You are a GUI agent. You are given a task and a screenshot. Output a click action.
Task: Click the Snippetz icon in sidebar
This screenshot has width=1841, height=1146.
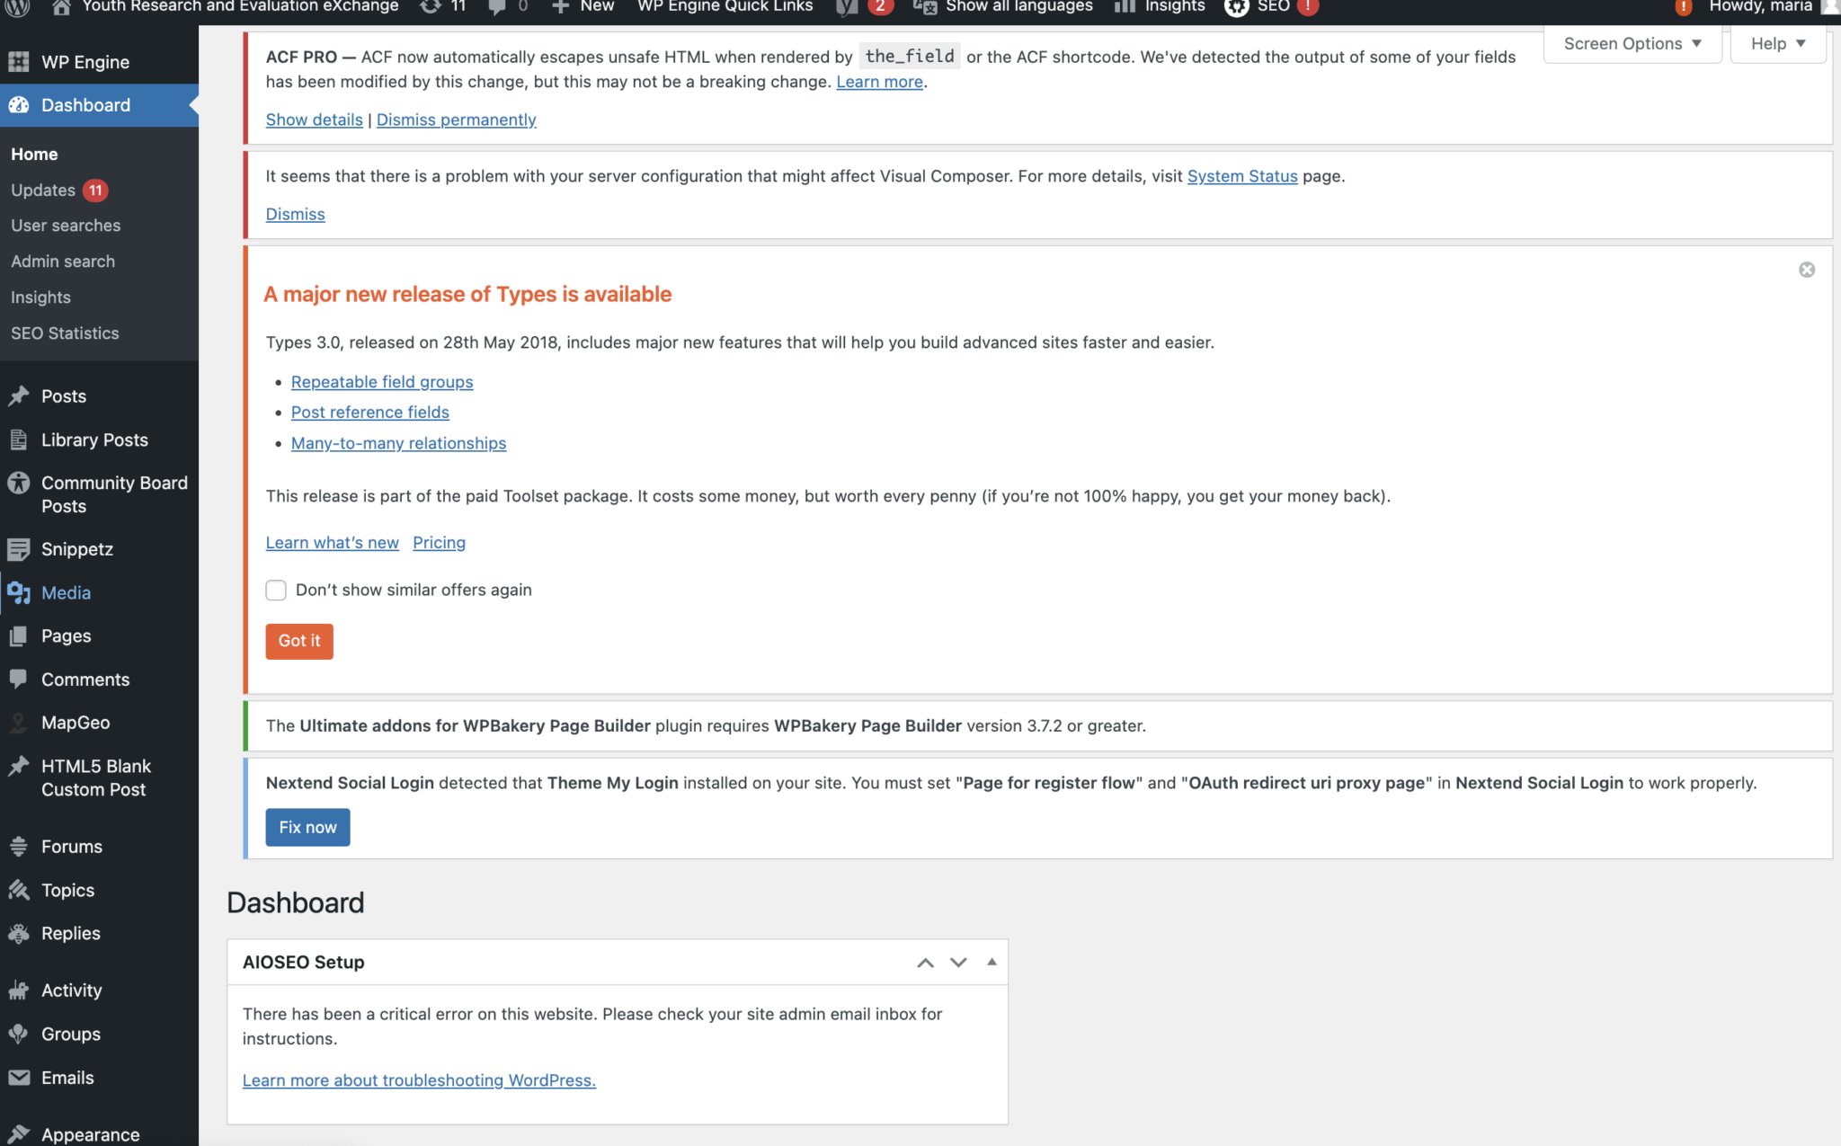coord(19,549)
